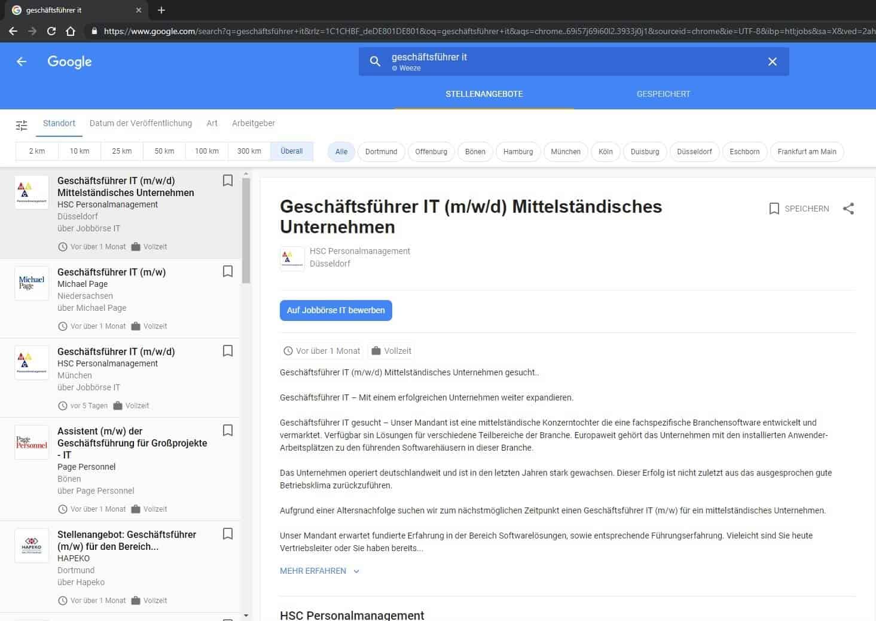This screenshot has height=621, width=876.
Task: Open the filter settings sliders icon
Action: pyautogui.click(x=22, y=125)
